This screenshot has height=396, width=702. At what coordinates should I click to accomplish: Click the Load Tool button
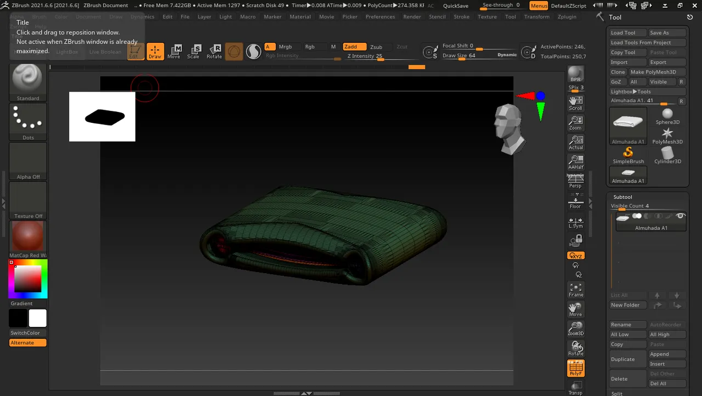point(628,32)
